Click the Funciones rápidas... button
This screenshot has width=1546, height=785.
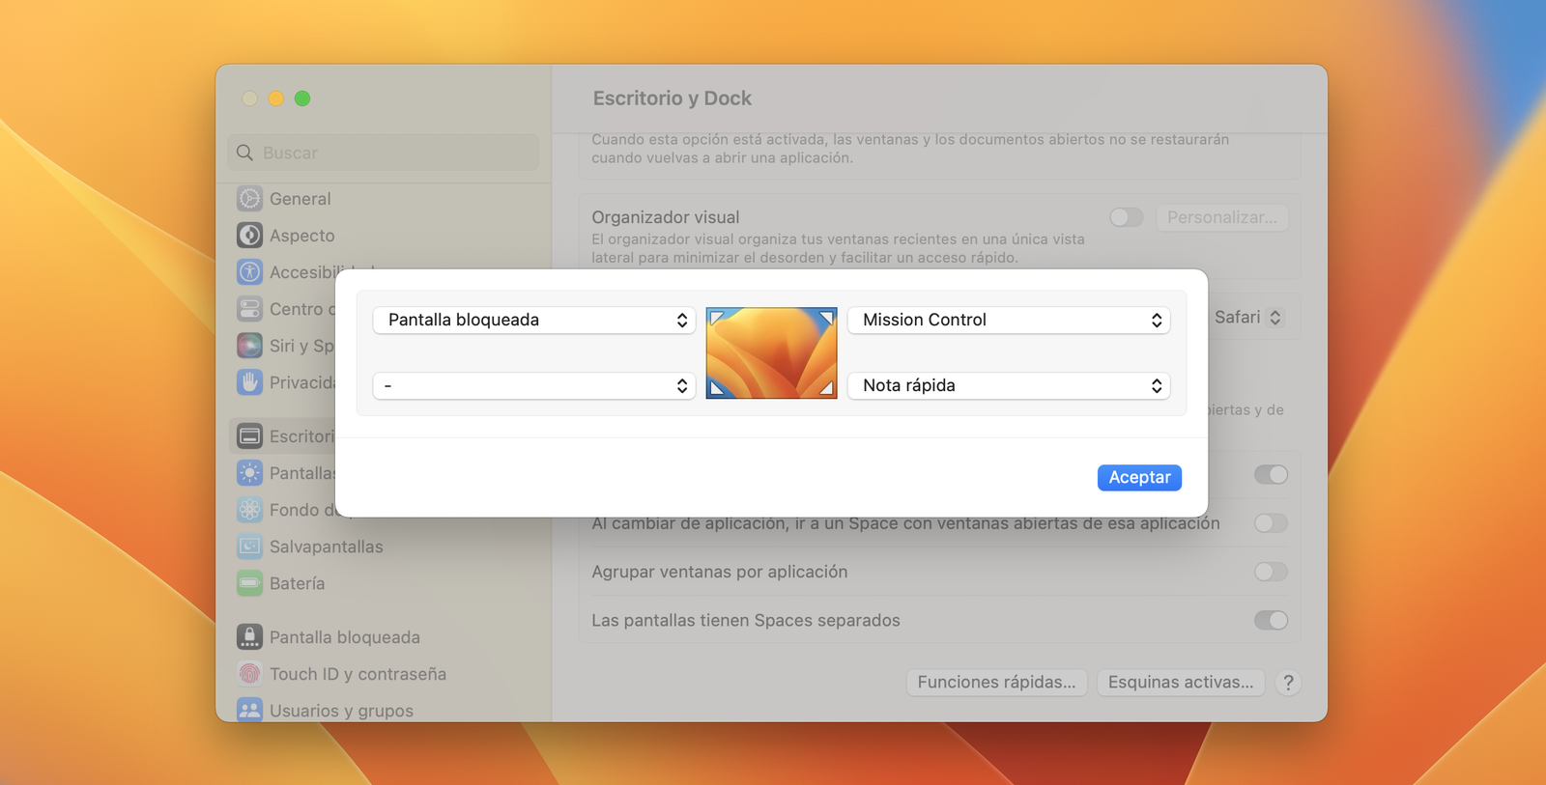(996, 682)
